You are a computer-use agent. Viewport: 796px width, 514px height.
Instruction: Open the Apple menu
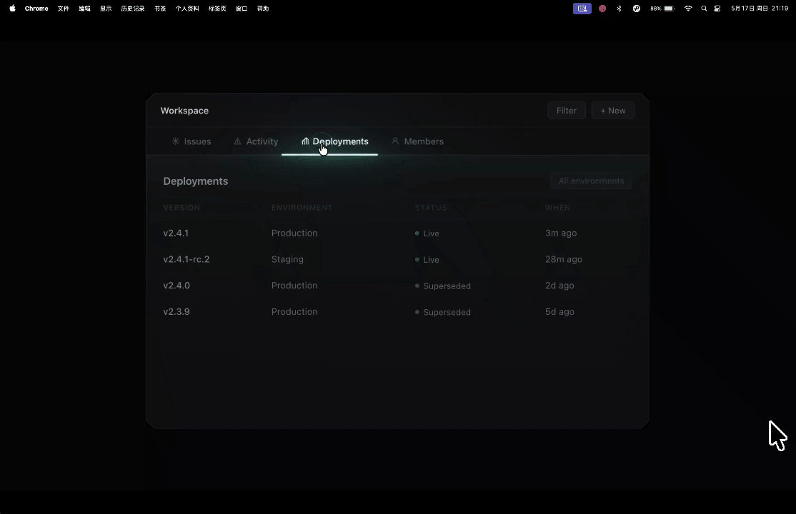click(x=12, y=8)
